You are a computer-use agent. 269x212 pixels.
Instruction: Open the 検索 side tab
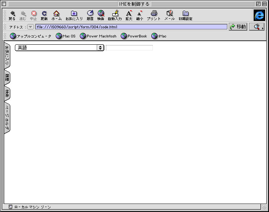coord(7,94)
